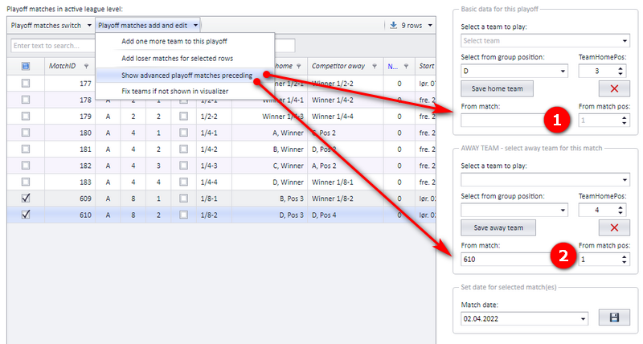The image size is (643, 344).
Task: Tick the row checkbox for match 182
Action: pyautogui.click(x=26, y=166)
